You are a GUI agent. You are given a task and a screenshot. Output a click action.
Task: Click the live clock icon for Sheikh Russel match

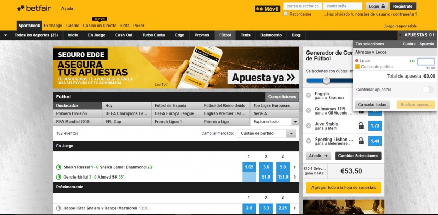[59, 167]
